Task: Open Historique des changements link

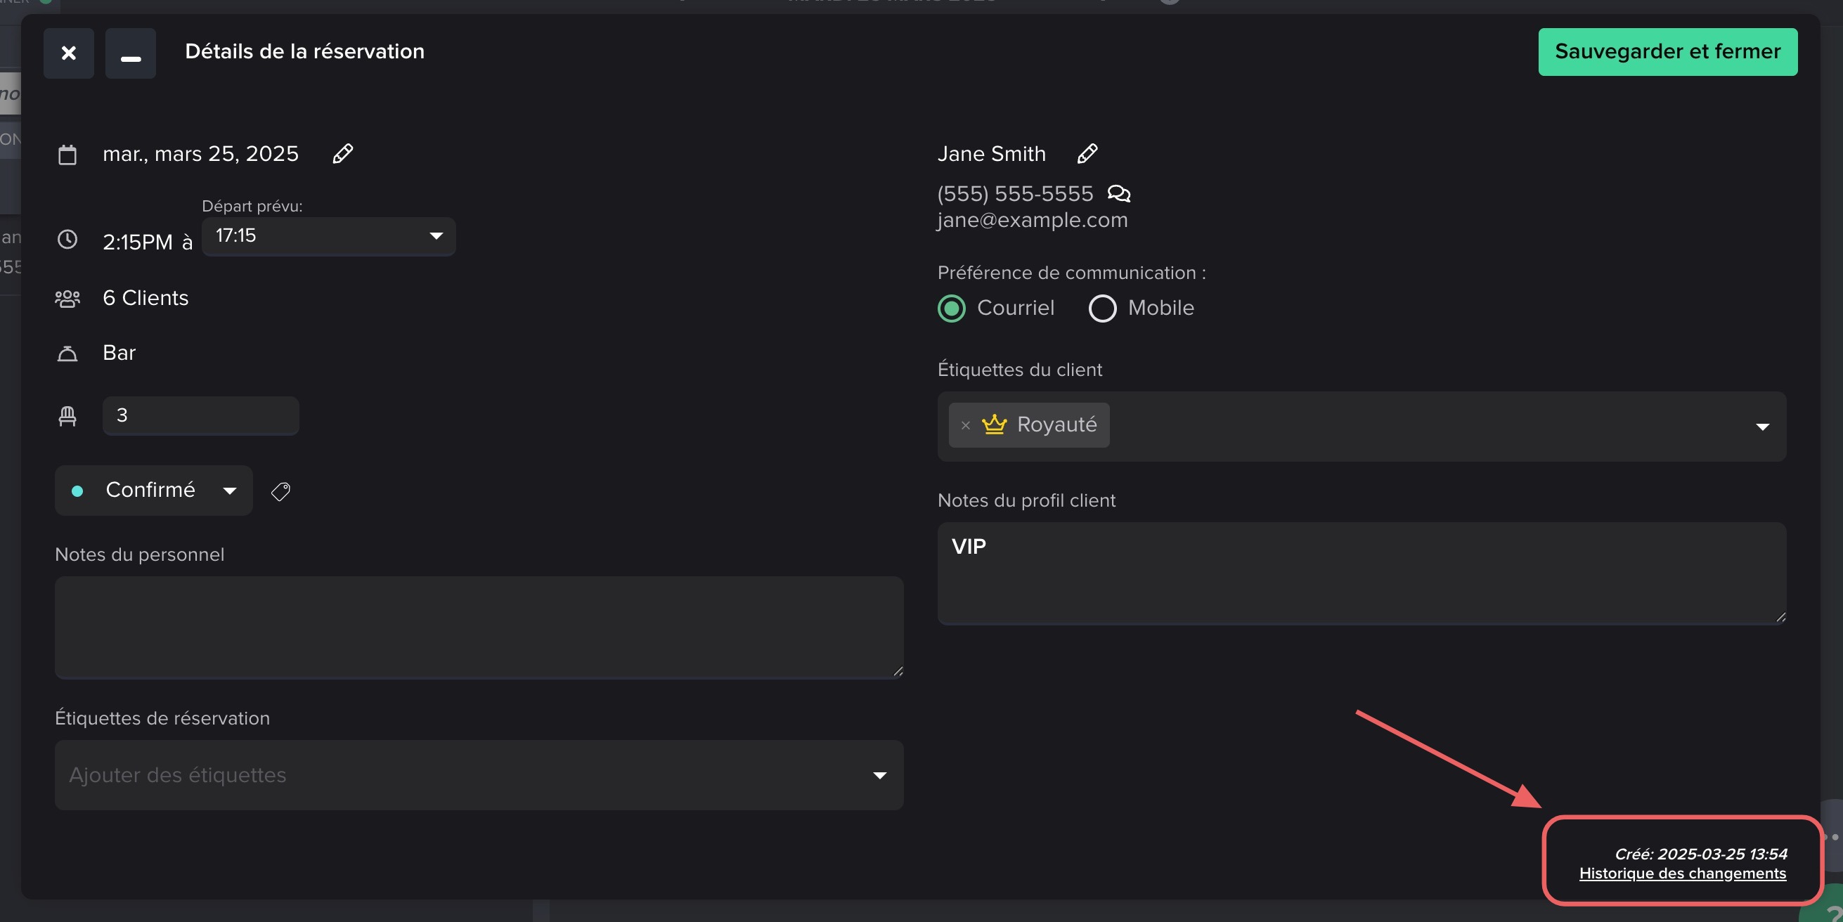Action: [x=1682, y=874]
